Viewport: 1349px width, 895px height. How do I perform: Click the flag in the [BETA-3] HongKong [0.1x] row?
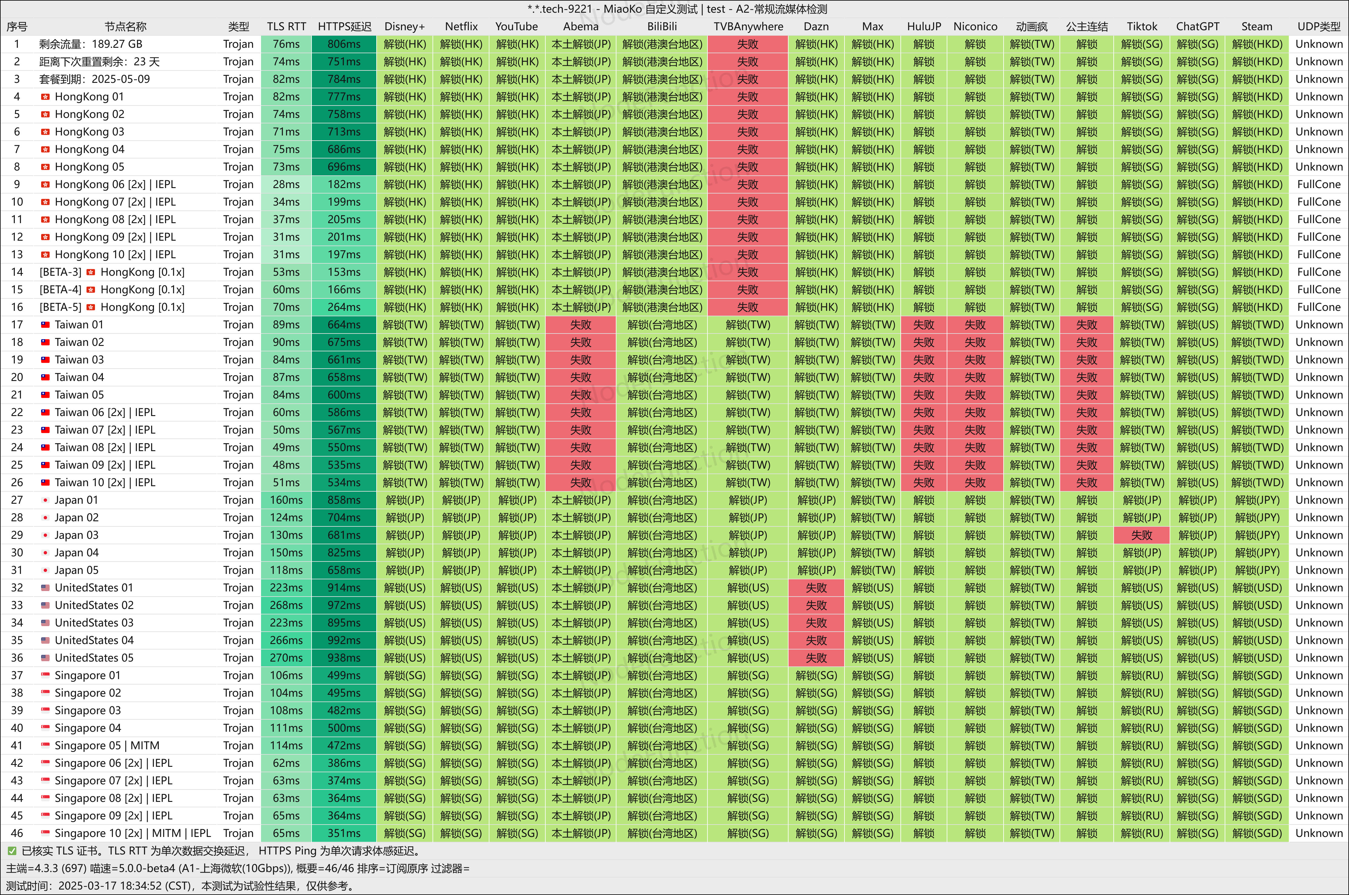(91, 272)
